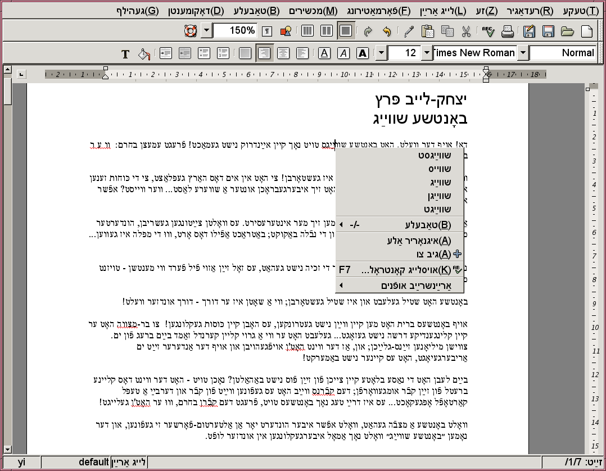Click the Help lifebuoy icon

tap(191, 31)
